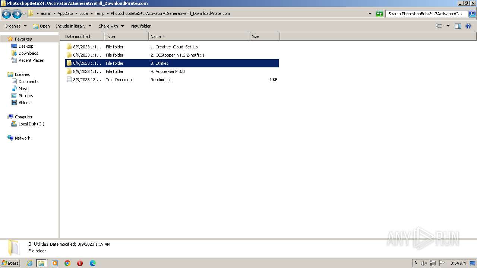The height and width of the screenshot is (268, 477).
Task: Open Documents library
Action: [x=28, y=82]
